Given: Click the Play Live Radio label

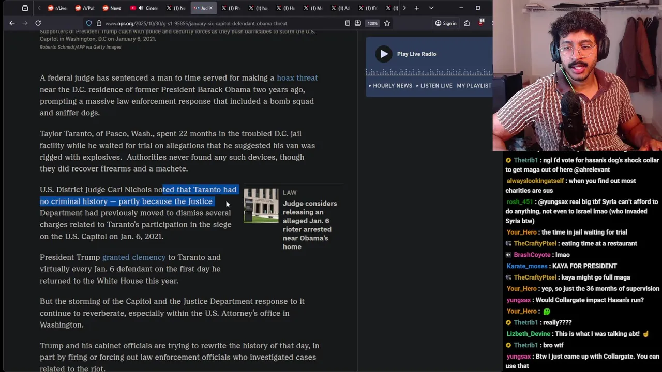Looking at the screenshot, I should 416,54.
